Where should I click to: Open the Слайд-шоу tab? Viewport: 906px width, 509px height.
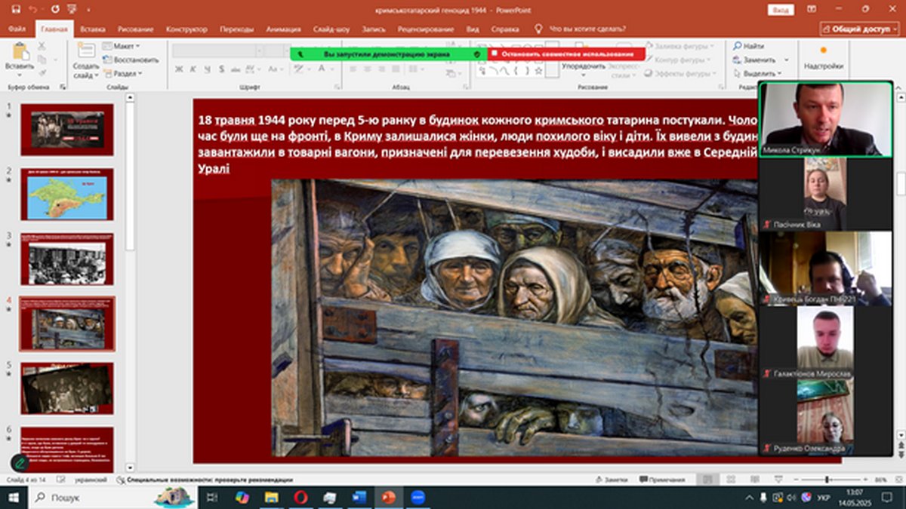tap(331, 29)
